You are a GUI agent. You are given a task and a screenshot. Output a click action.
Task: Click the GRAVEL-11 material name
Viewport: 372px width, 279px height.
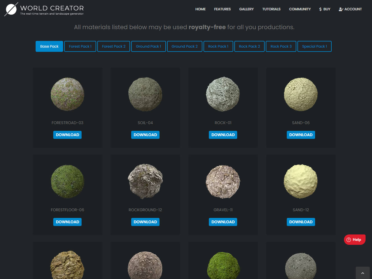pos(223,210)
